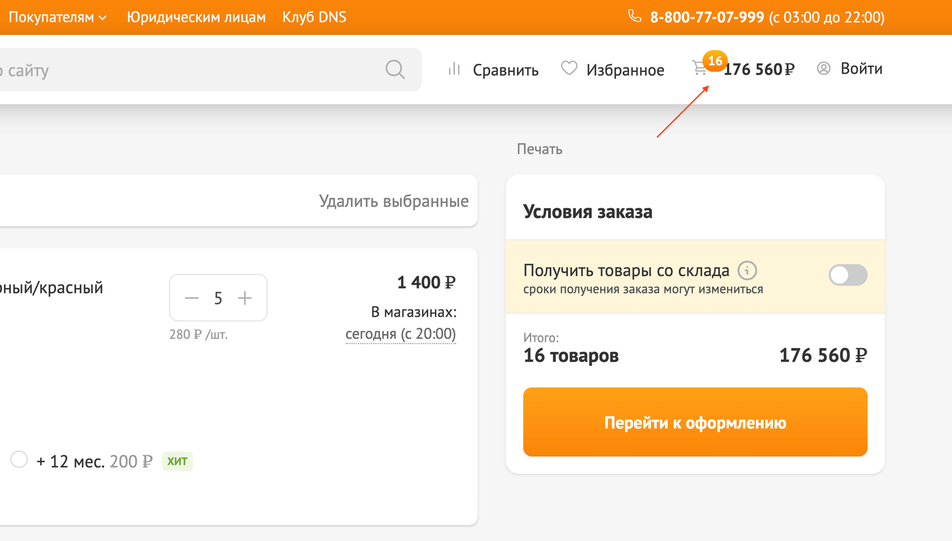This screenshot has height=541, width=952.
Task: Click the Печать link
Action: [539, 149]
